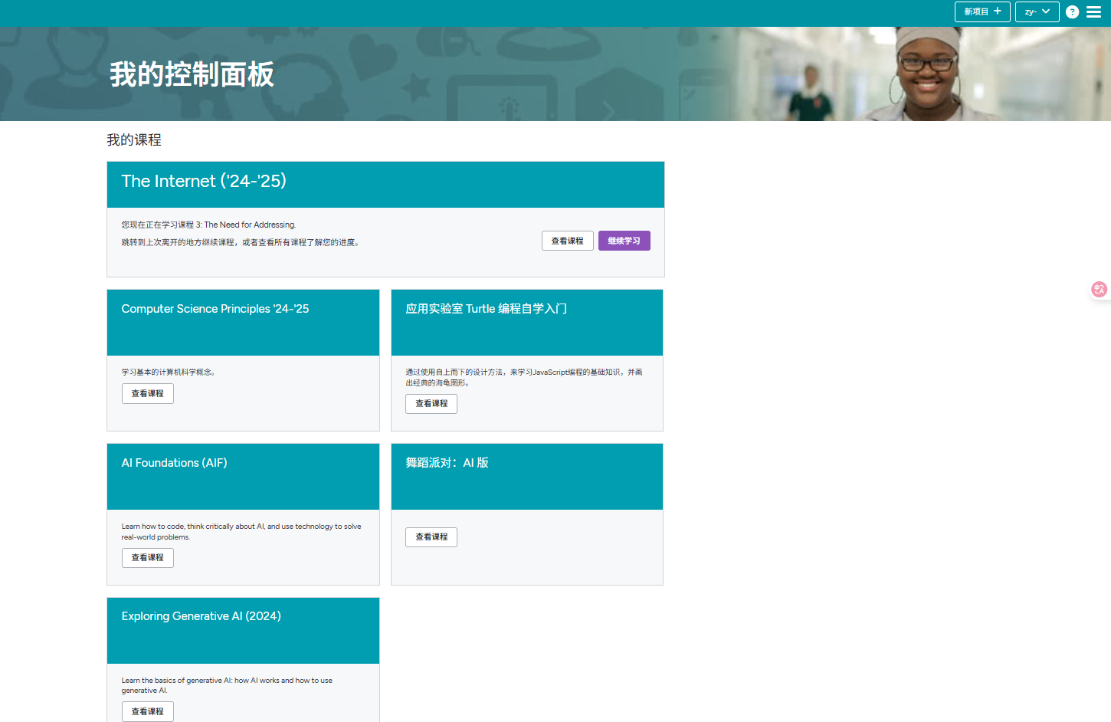Open AI Foundations (AIF) course title
This screenshot has height=722, width=1111.
pyautogui.click(x=174, y=463)
